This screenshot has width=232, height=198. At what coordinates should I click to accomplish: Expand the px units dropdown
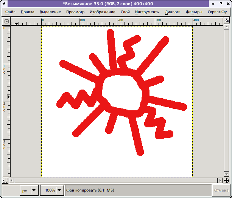tap(34, 190)
